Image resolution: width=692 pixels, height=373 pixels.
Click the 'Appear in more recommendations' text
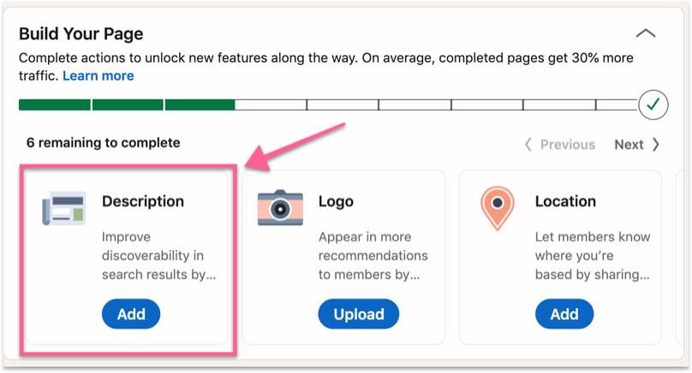pyautogui.click(x=372, y=256)
